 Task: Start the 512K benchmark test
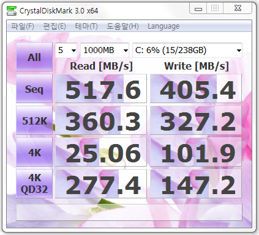coord(34,120)
